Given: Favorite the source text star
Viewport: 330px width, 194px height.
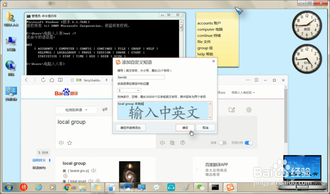Looking at the screenshot, I should (x=69, y=143).
